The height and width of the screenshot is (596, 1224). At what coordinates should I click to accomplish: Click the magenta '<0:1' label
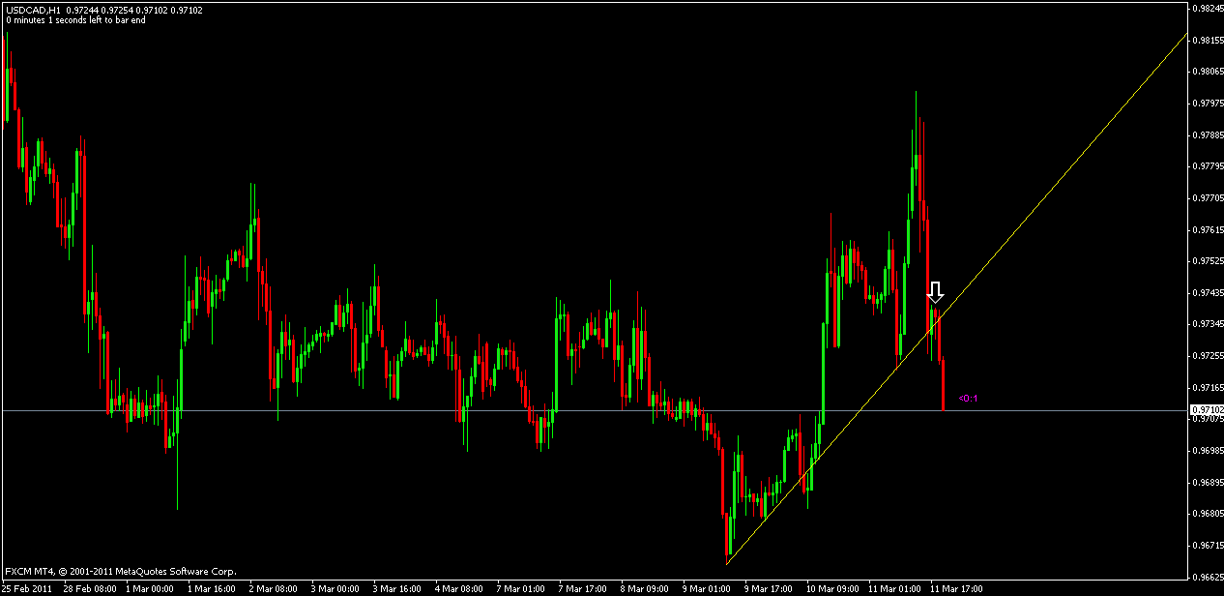(967, 398)
